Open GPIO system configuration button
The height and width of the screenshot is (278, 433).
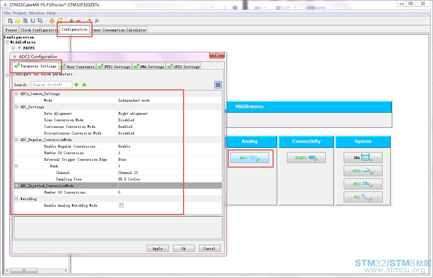[x=363, y=171]
